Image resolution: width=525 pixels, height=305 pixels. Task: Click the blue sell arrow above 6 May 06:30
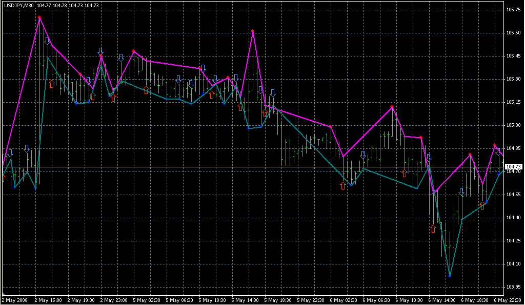(364, 155)
